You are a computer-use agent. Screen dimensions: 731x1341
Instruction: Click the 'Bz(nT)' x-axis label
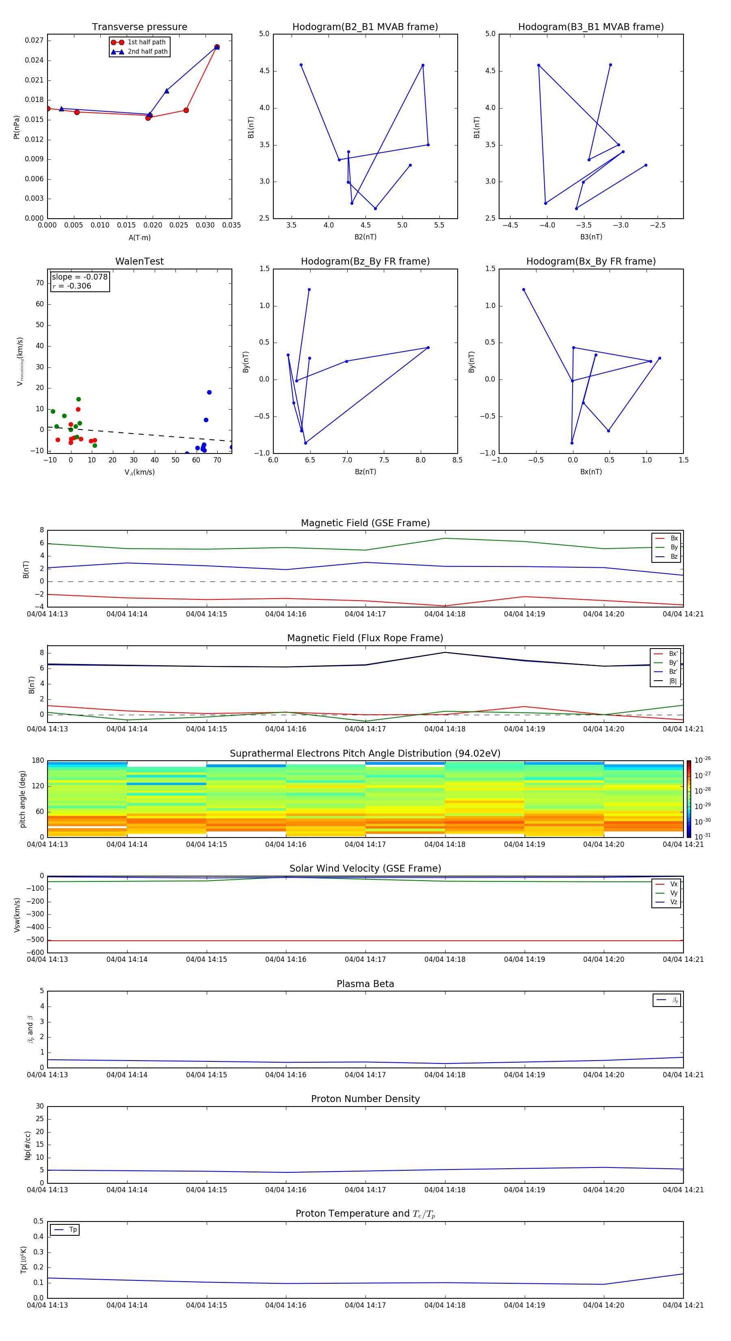(x=365, y=472)
